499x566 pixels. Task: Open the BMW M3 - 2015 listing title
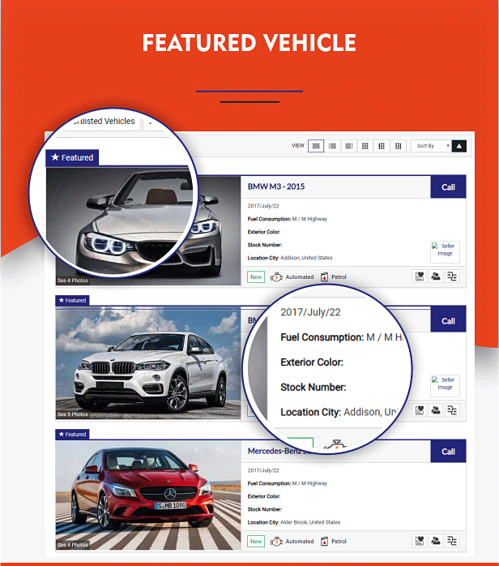(276, 187)
